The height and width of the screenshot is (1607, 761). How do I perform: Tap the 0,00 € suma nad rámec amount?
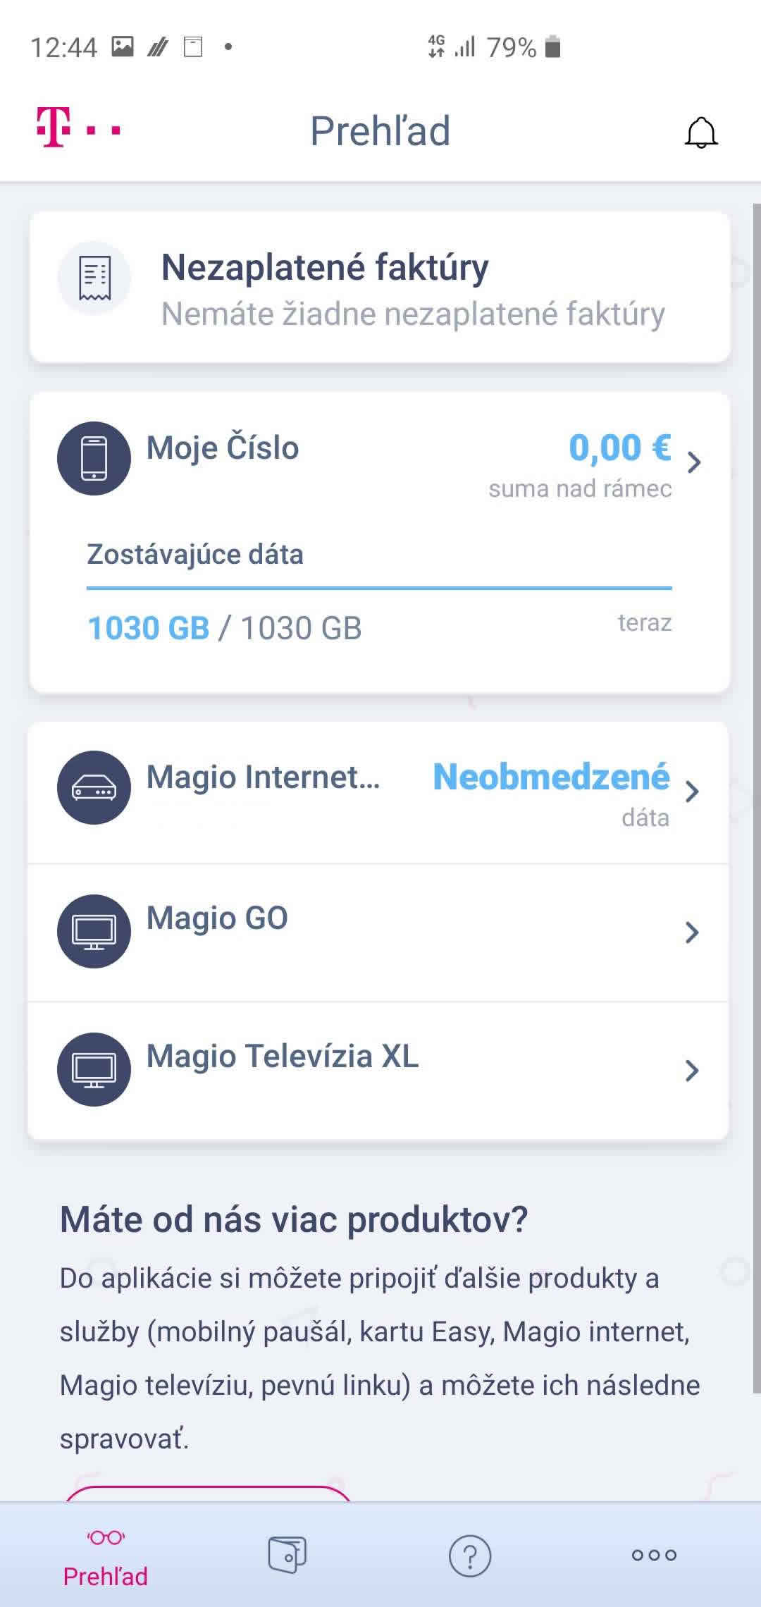[x=619, y=448]
